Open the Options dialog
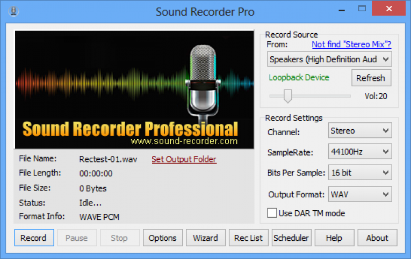Screen dimensions: 411x259 (x=163, y=238)
